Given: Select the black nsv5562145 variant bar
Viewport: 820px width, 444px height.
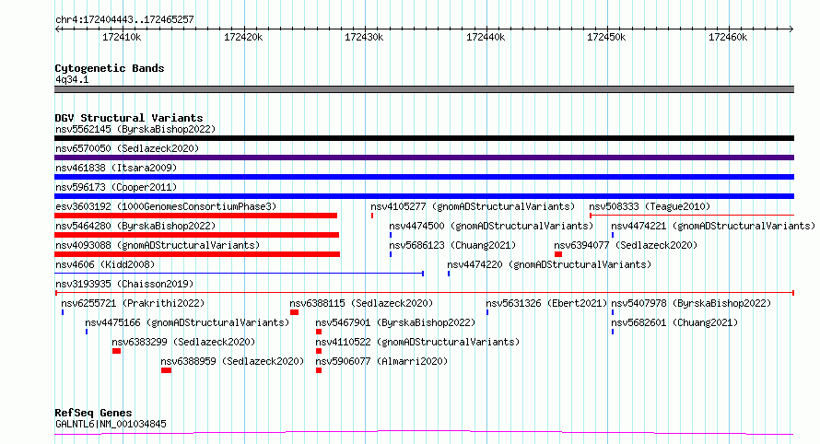Looking at the screenshot, I should tap(424, 138).
